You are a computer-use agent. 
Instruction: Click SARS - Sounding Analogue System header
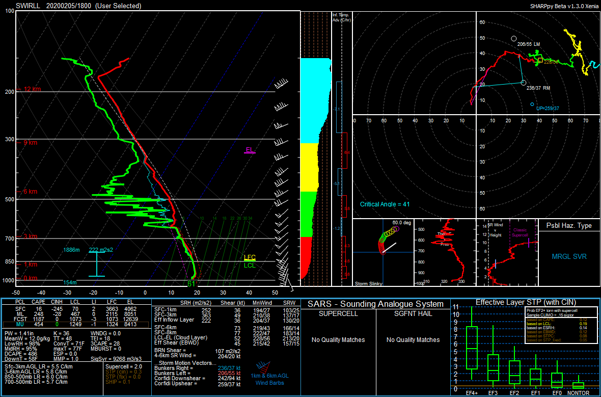click(375, 304)
